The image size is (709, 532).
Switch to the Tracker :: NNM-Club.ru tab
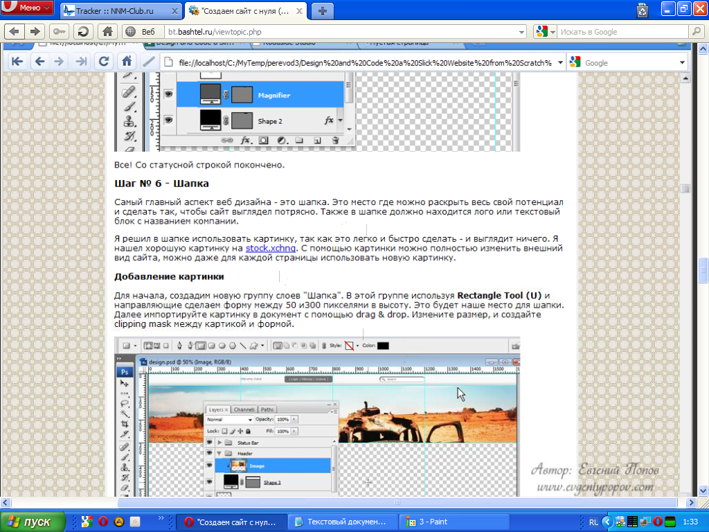click(121, 11)
